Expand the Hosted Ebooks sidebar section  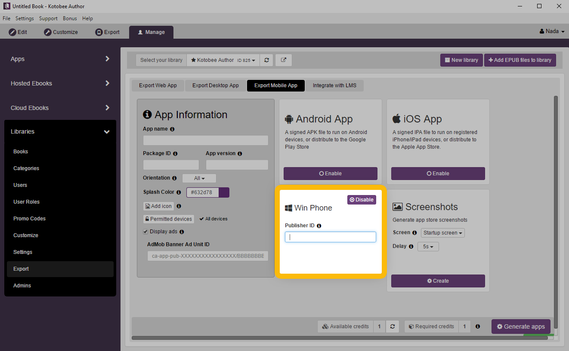coord(60,83)
